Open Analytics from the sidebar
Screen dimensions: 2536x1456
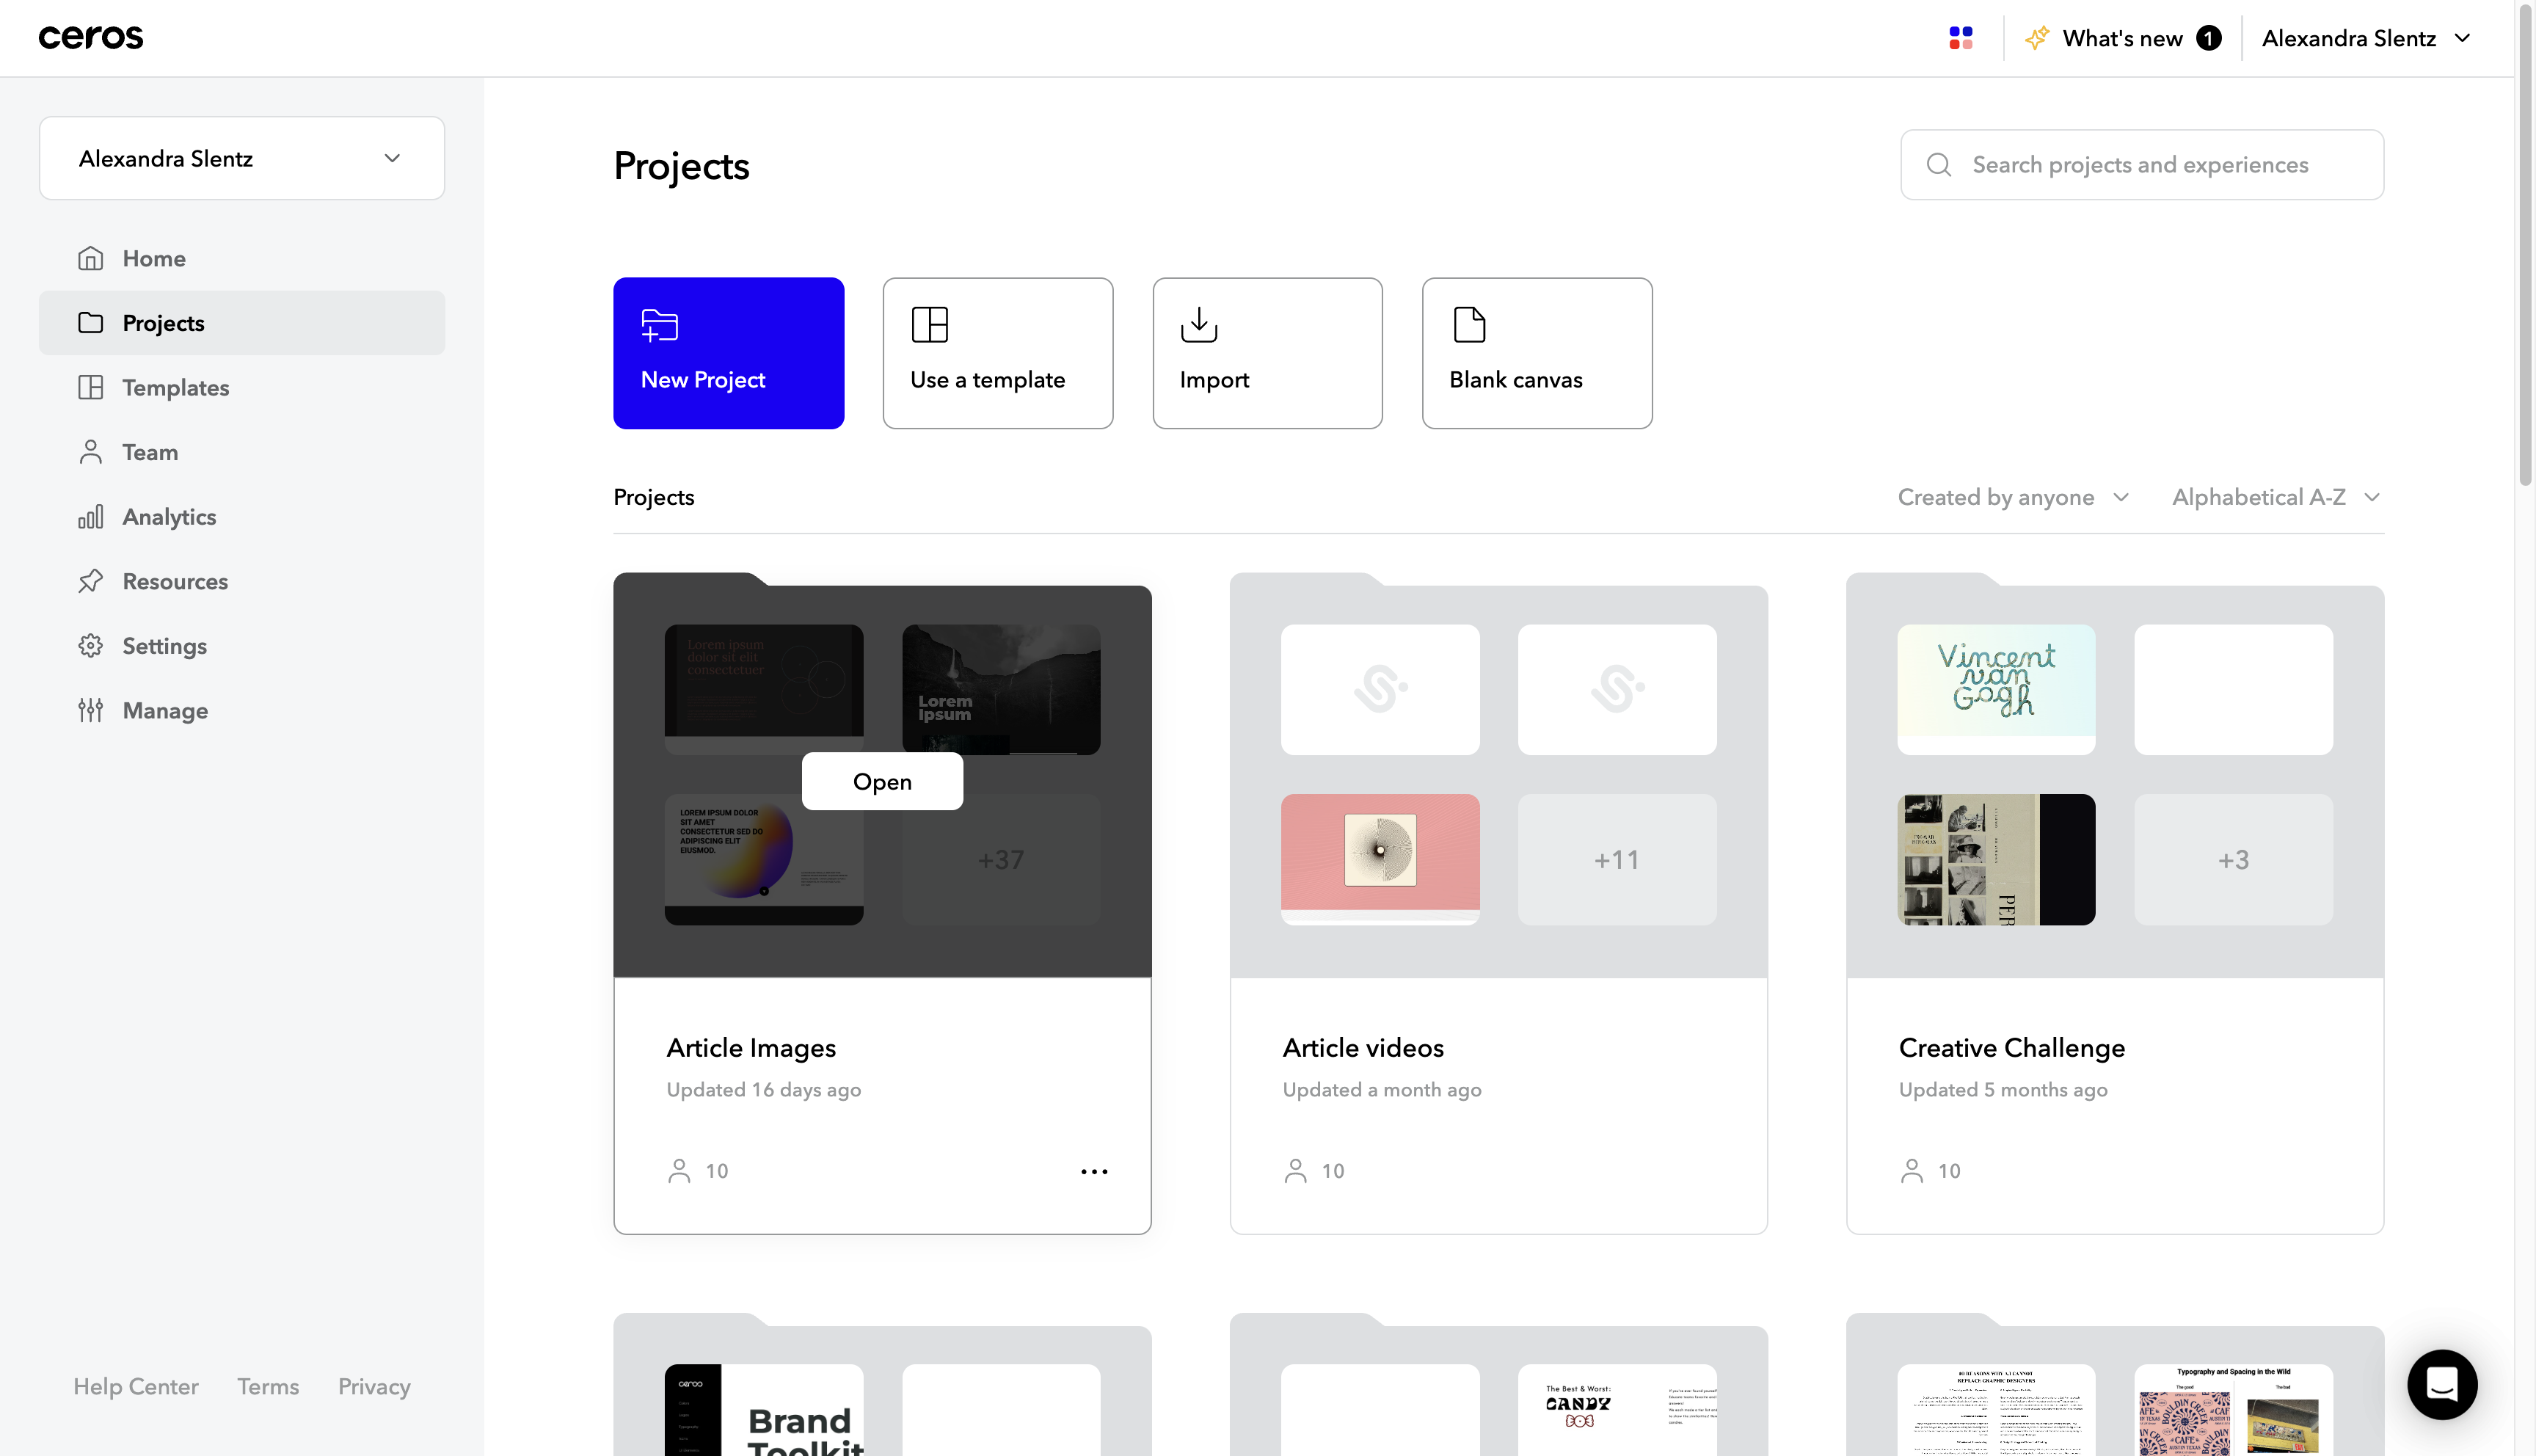click(242, 517)
